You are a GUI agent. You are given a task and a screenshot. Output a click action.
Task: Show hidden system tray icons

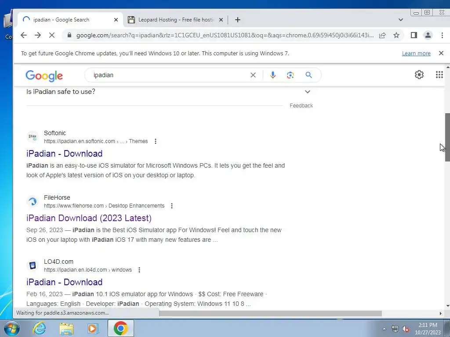[x=384, y=328]
